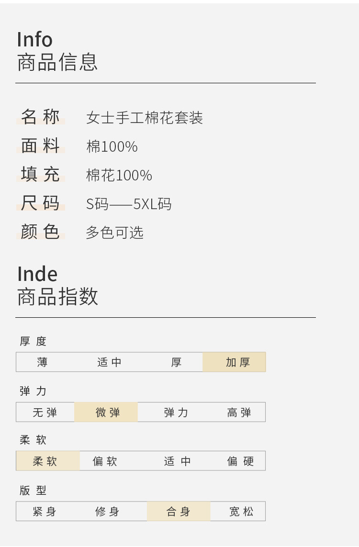Click the product name 女士手工棉花套装
This screenshot has width=359, height=547.
(145, 118)
